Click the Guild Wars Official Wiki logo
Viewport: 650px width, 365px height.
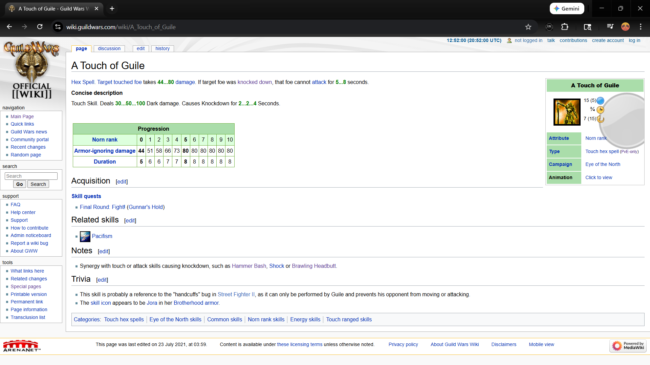click(x=31, y=70)
